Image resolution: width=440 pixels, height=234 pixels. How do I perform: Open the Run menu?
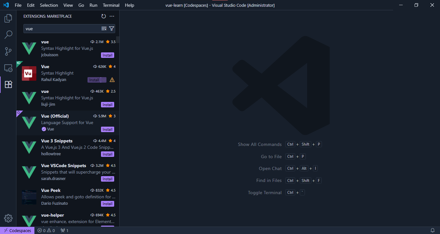point(93,5)
